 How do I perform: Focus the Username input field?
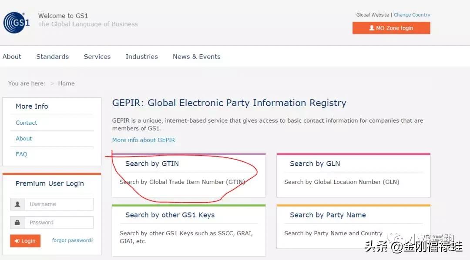click(59, 204)
